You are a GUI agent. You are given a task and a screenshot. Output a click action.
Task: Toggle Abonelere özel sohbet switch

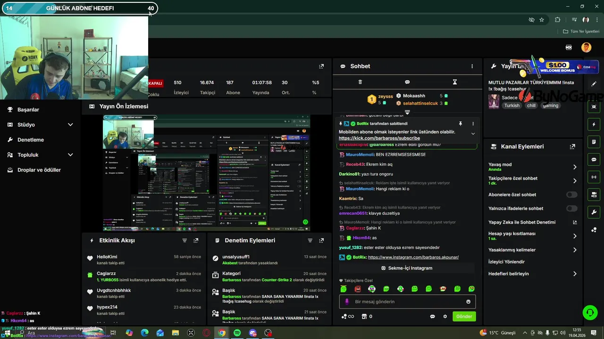tap(572, 194)
